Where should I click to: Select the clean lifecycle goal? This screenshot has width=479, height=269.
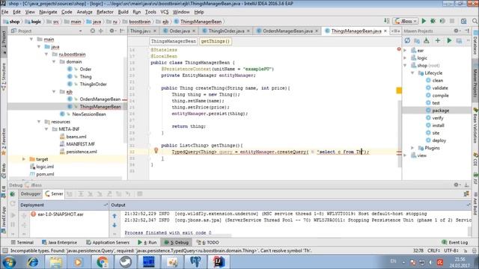point(437,80)
